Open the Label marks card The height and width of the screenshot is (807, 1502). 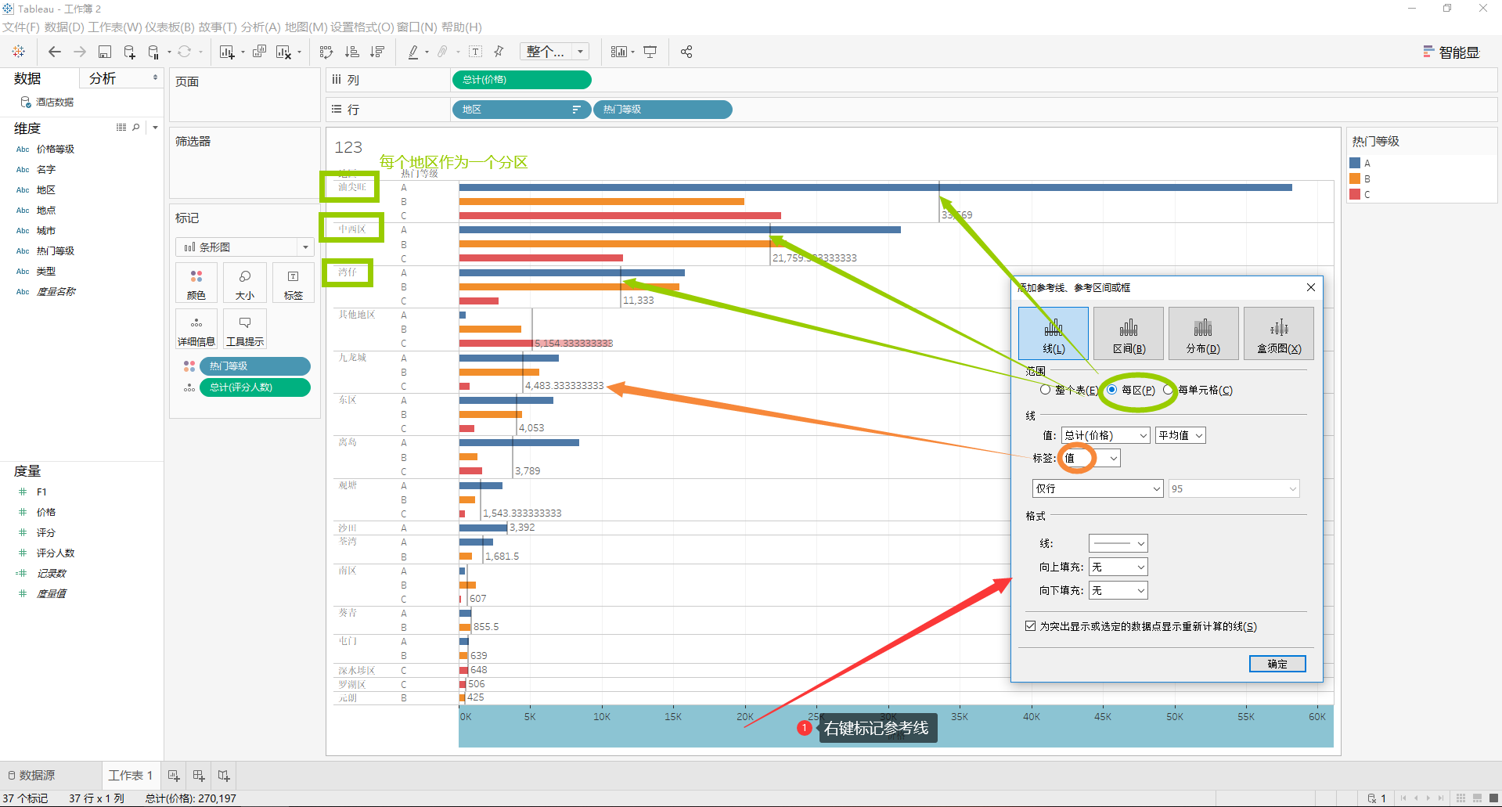(x=294, y=283)
